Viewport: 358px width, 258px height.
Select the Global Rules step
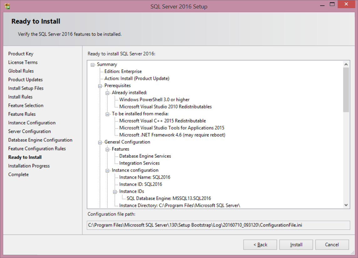(21, 71)
